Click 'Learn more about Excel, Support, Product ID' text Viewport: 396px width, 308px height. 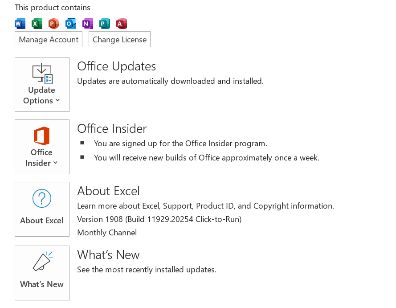pos(206,206)
